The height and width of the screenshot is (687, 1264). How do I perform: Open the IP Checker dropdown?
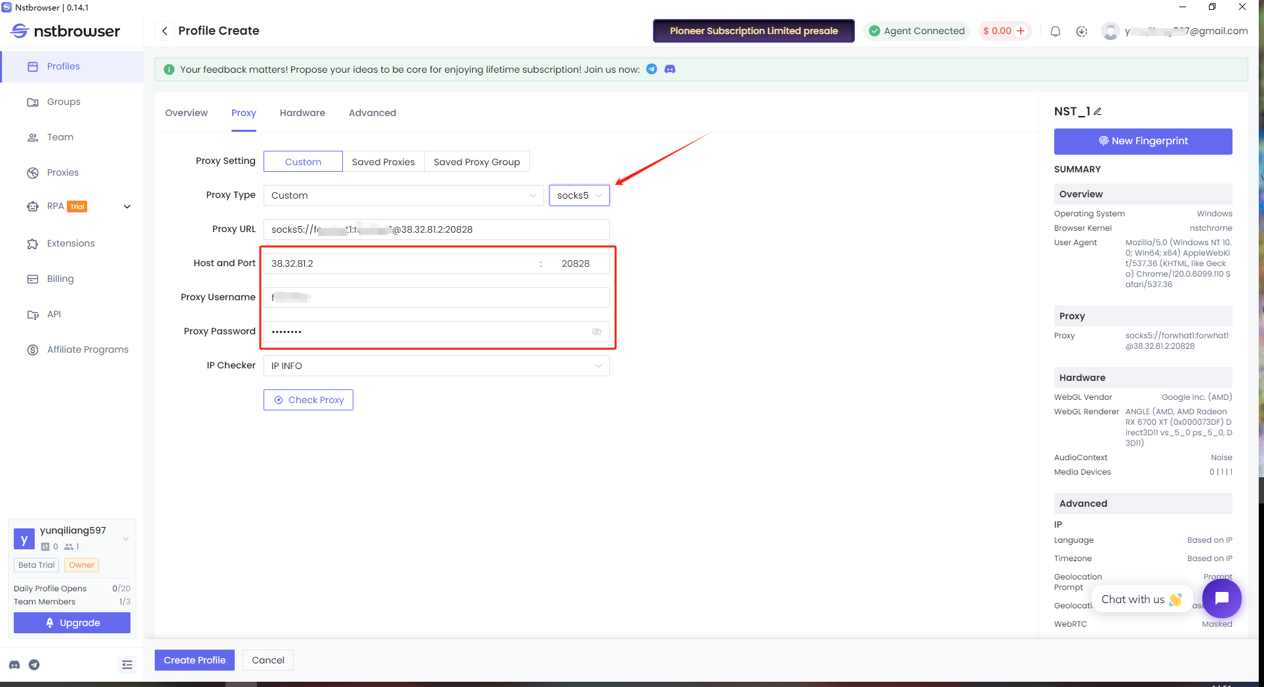point(436,366)
